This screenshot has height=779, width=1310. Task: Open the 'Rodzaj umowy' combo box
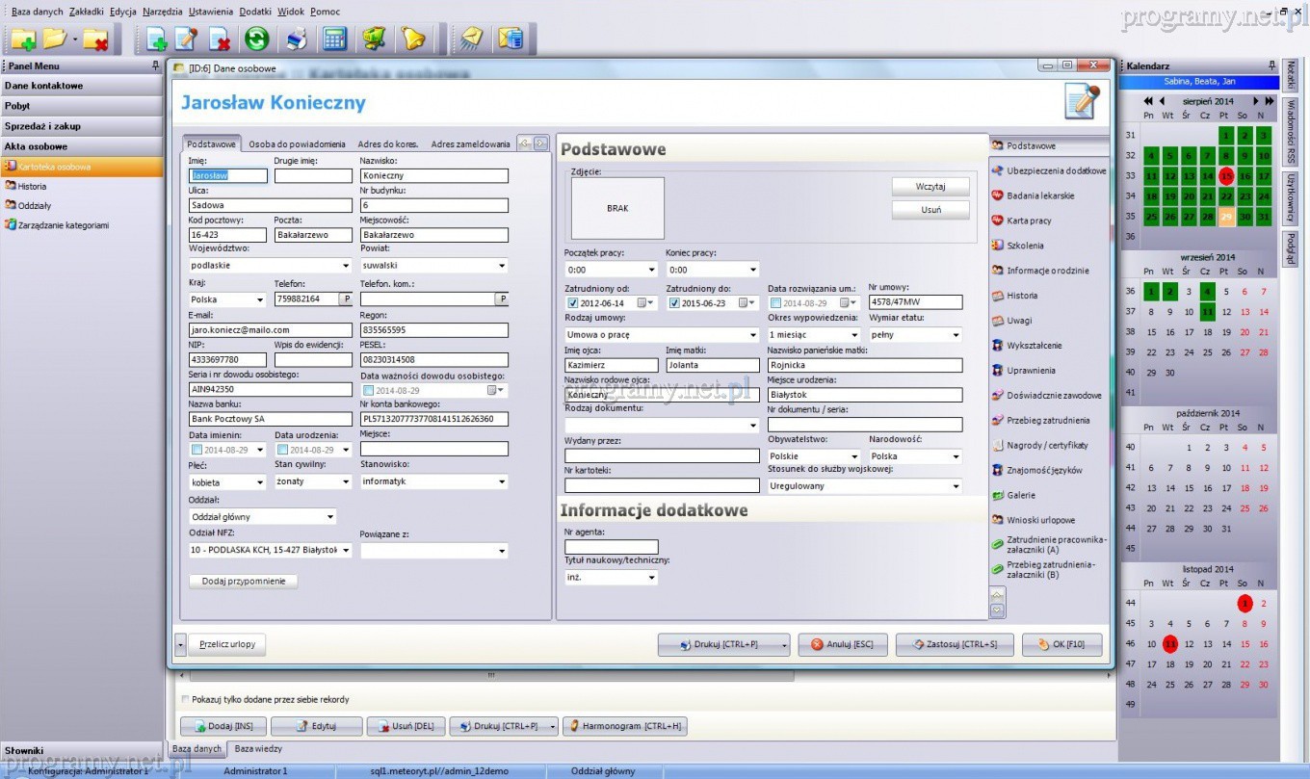tap(752, 335)
